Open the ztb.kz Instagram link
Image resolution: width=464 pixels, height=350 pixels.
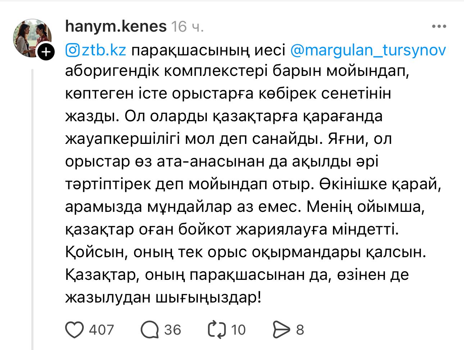pos(104,50)
